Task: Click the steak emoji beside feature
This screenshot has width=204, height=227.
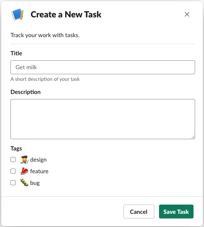Action: point(24,171)
